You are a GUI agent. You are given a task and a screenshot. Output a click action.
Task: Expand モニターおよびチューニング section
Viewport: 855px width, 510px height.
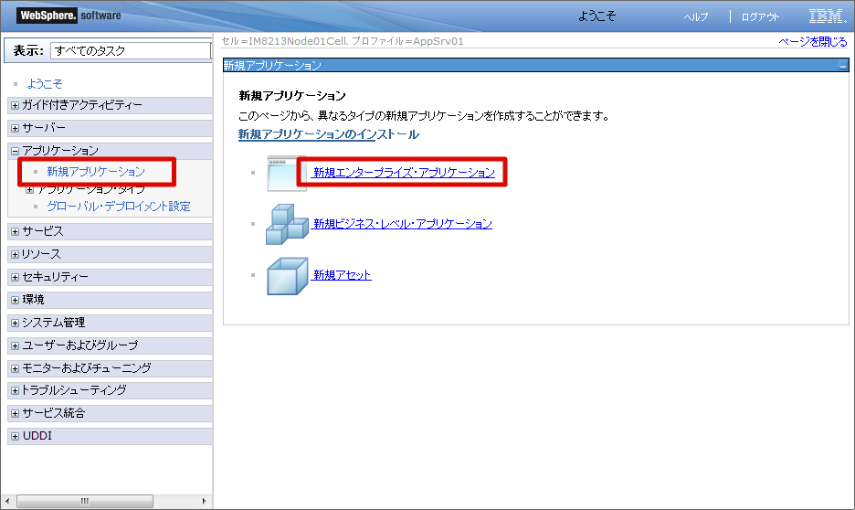pos(16,368)
